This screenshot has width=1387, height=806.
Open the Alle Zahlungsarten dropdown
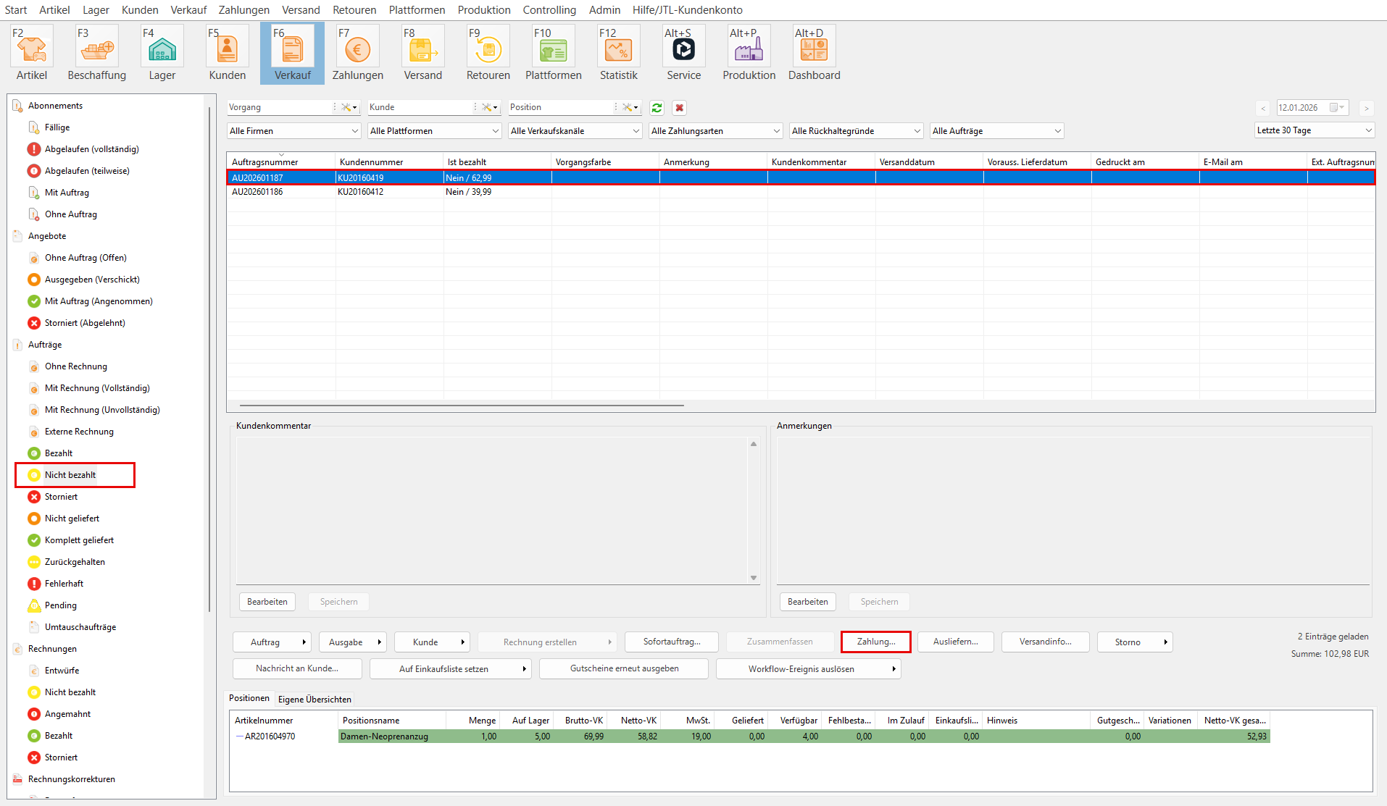(715, 131)
